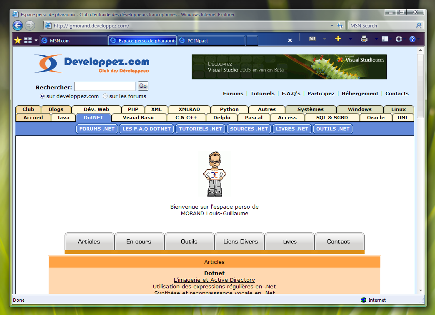Open the Tools gear icon
The width and height of the screenshot is (435, 315).
pyautogui.click(x=399, y=39)
